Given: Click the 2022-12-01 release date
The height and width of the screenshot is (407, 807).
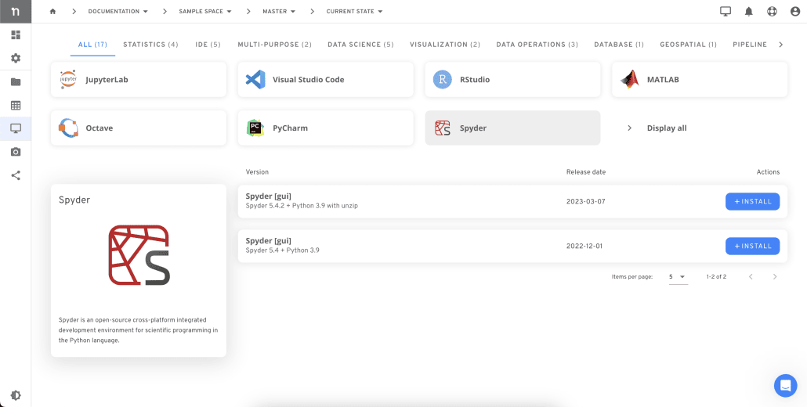Looking at the screenshot, I should (584, 246).
